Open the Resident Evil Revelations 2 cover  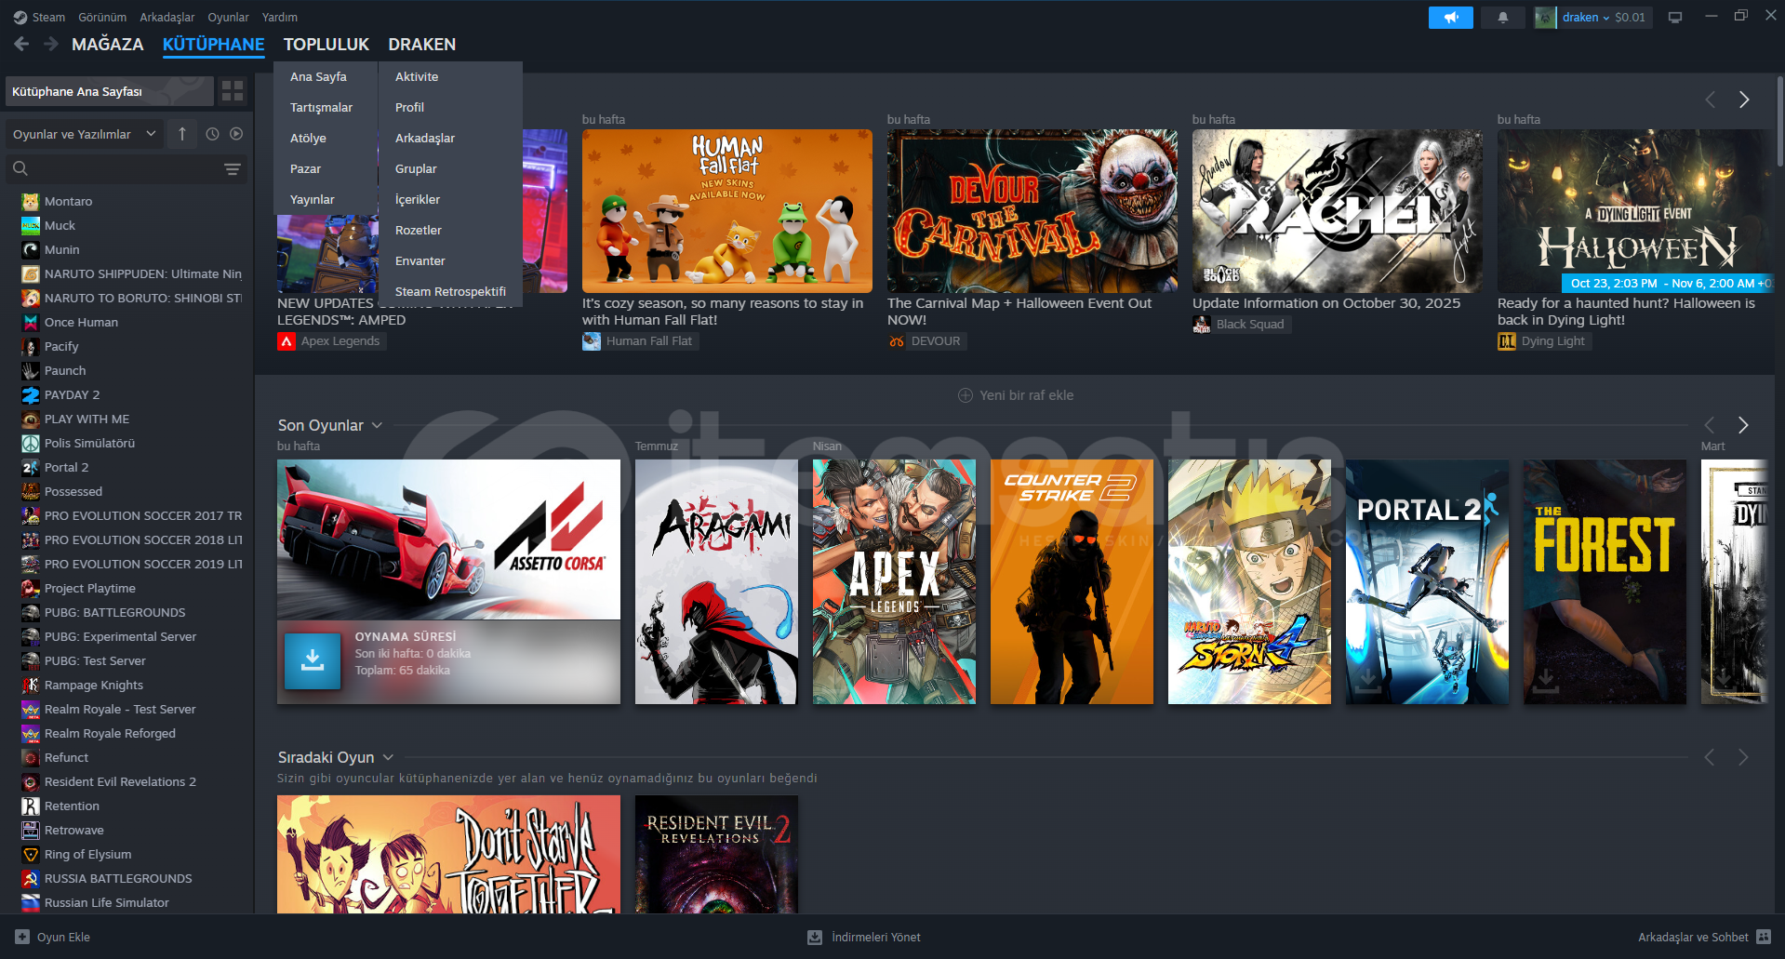pyautogui.click(x=716, y=854)
